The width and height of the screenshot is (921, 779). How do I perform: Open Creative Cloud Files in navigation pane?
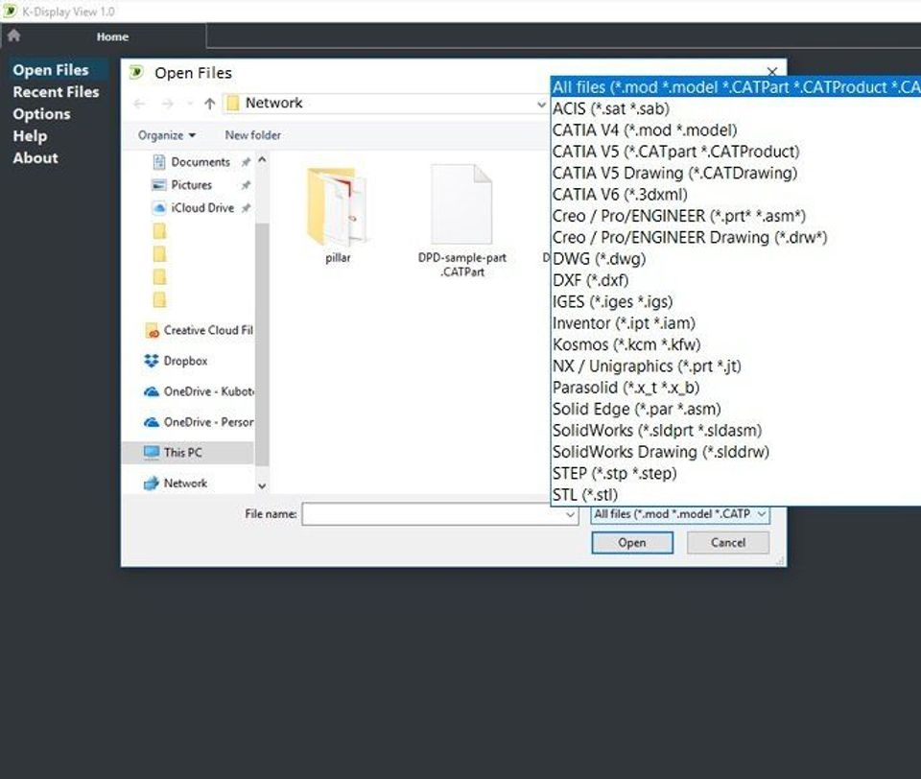208,330
